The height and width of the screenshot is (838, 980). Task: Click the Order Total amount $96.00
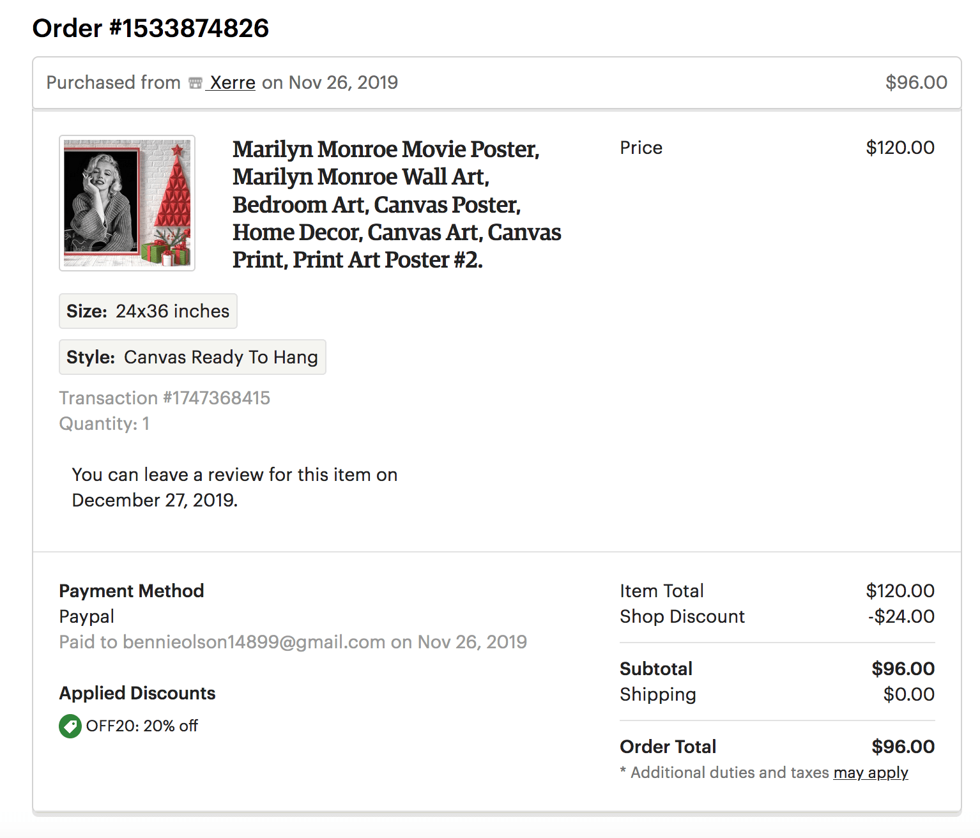pos(903,747)
